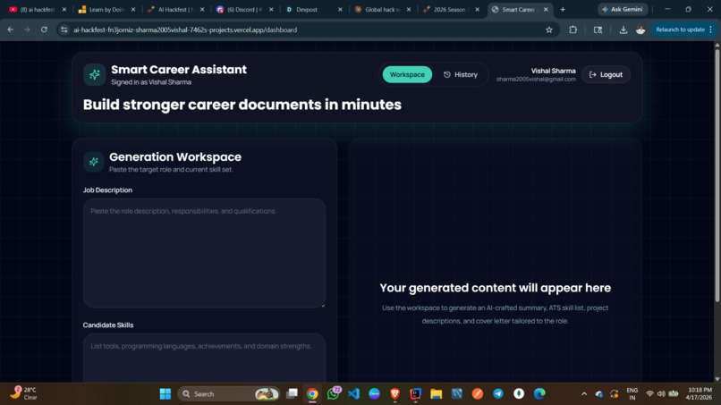
Task: Bookmark this page with star icon
Action: (548, 30)
